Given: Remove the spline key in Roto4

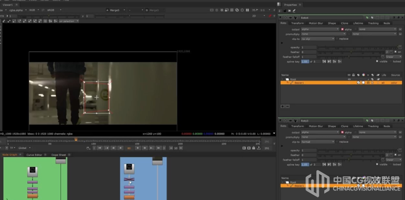Looking at the screenshot, I should tap(340, 61).
